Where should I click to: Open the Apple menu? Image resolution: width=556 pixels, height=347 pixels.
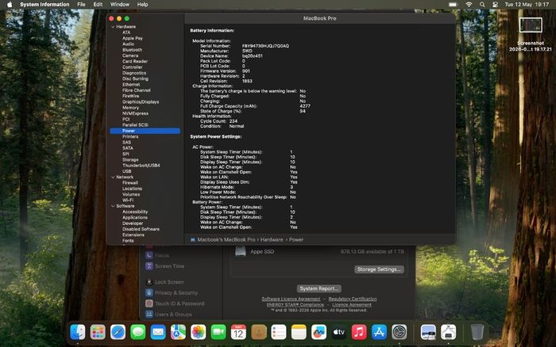point(10,5)
